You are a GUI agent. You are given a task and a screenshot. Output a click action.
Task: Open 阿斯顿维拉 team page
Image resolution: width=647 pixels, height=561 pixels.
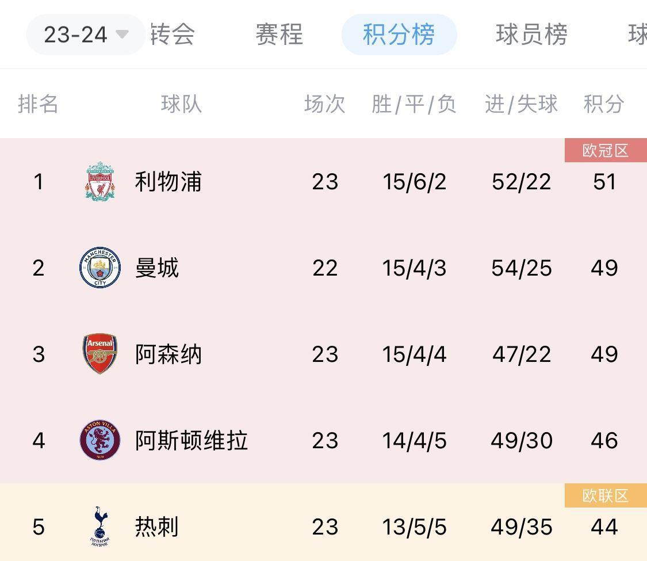(192, 441)
